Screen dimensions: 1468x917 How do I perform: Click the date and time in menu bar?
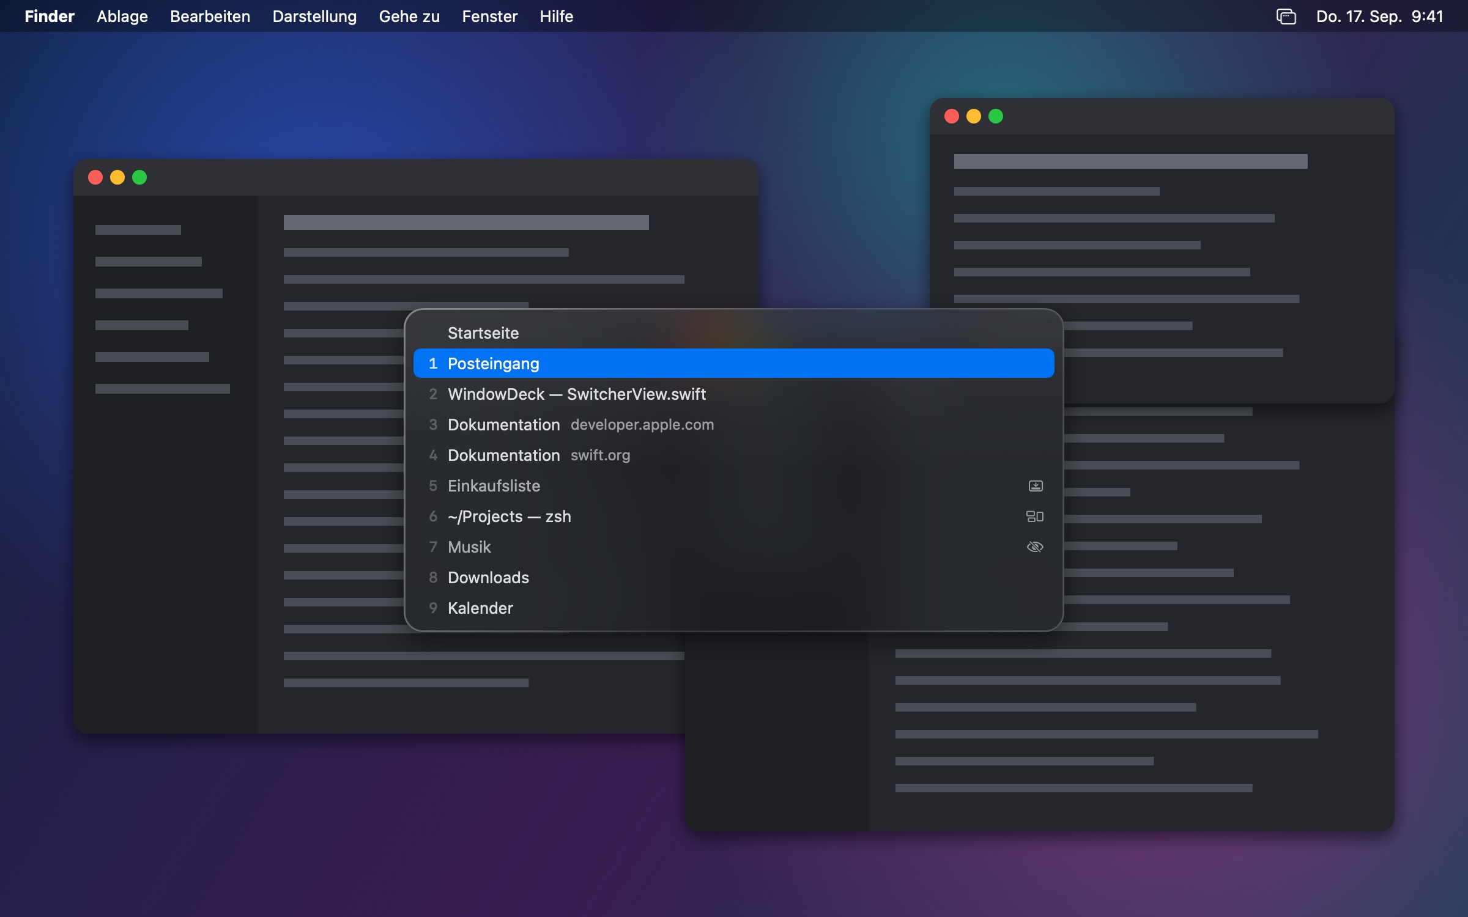click(1379, 17)
